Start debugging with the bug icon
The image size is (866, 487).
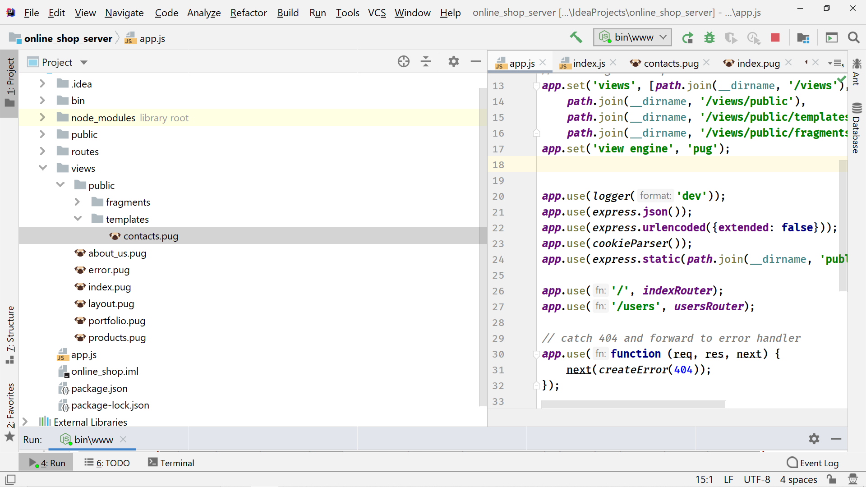coord(709,38)
